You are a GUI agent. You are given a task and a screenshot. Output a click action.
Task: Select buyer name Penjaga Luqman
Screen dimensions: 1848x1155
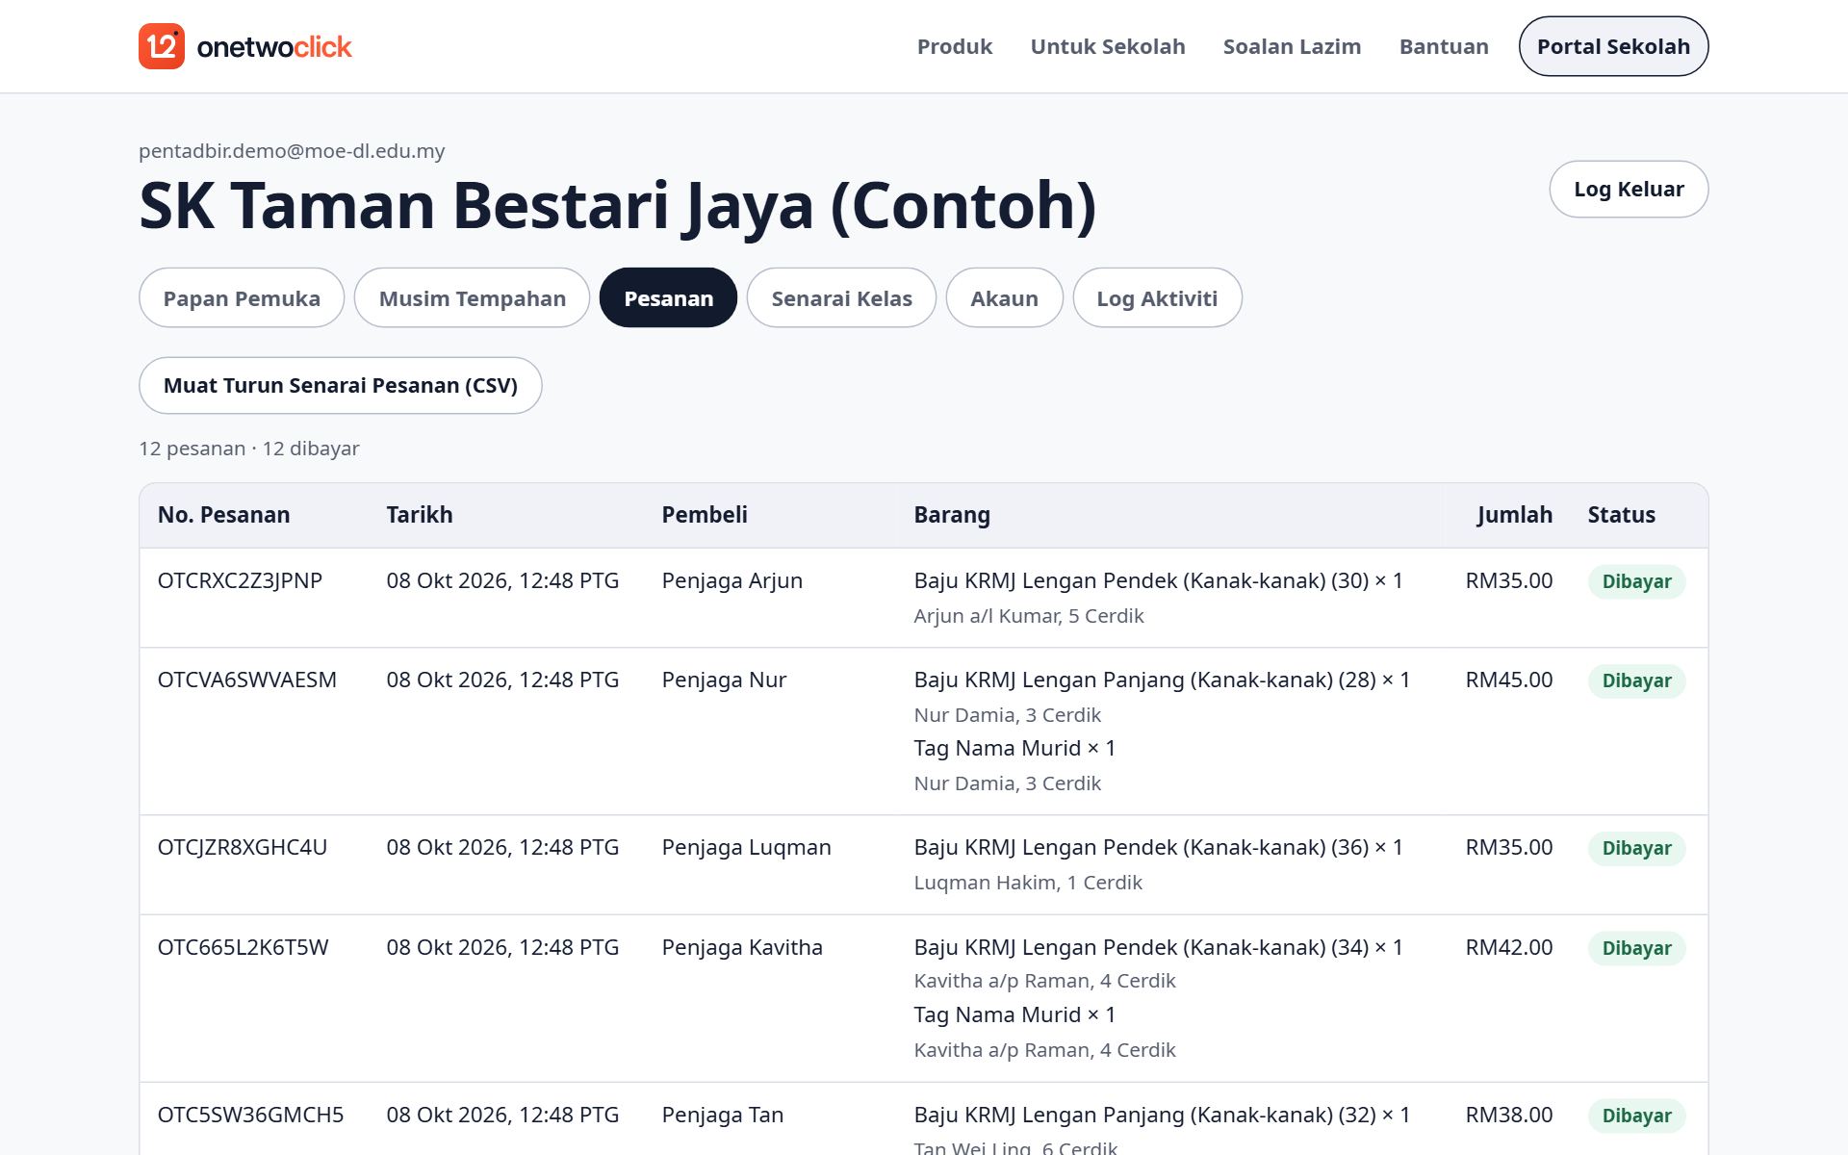(x=746, y=847)
